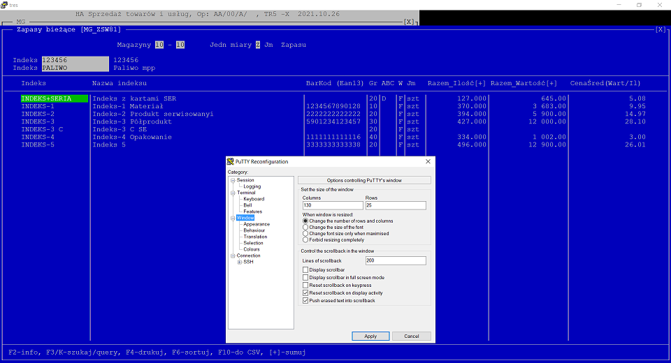Apply the PuTTY reconfiguration
The image size is (671, 363).
370,336
